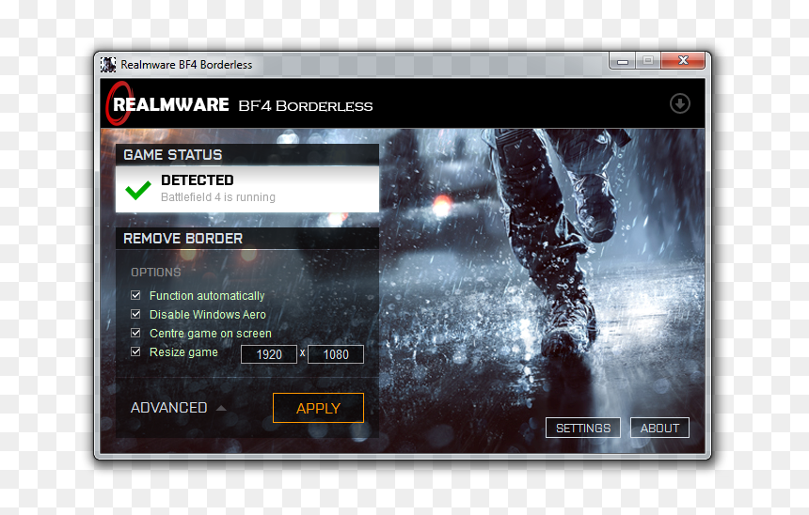Toggle Centre game on screen checkbox

point(135,333)
